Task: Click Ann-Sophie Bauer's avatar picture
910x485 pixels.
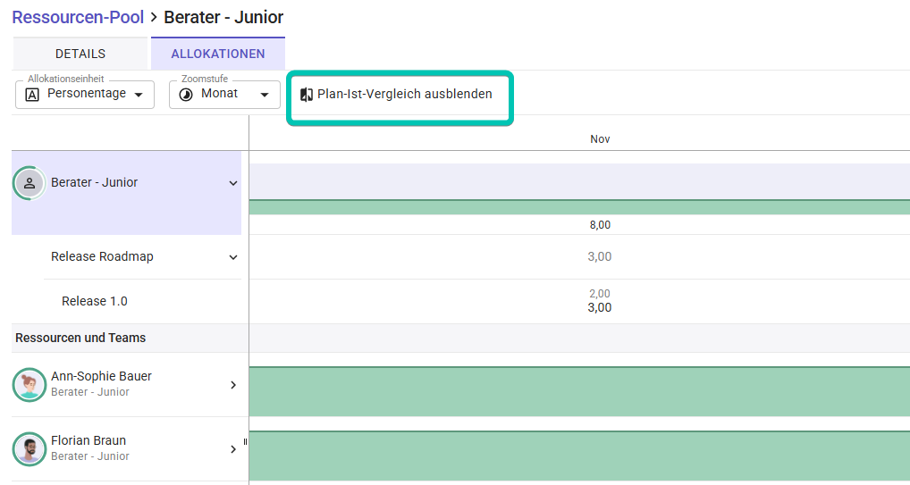Action: coord(29,385)
